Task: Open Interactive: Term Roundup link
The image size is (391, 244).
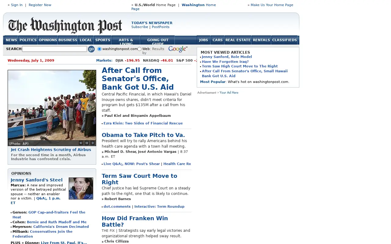Action: click(x=159, y=206)
